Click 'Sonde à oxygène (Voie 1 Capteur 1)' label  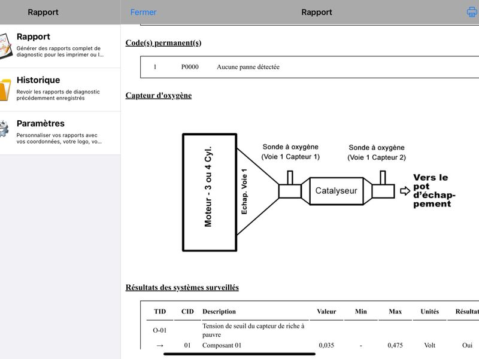click(290, 152)
